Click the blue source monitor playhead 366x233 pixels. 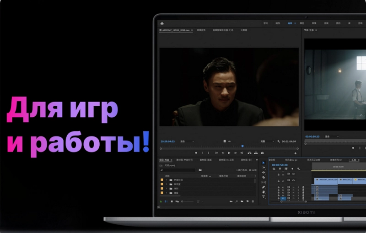(x=242, y=146)
